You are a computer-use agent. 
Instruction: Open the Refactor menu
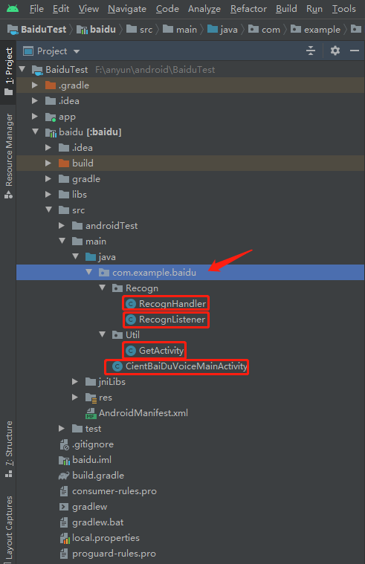[x=248, y=9]
